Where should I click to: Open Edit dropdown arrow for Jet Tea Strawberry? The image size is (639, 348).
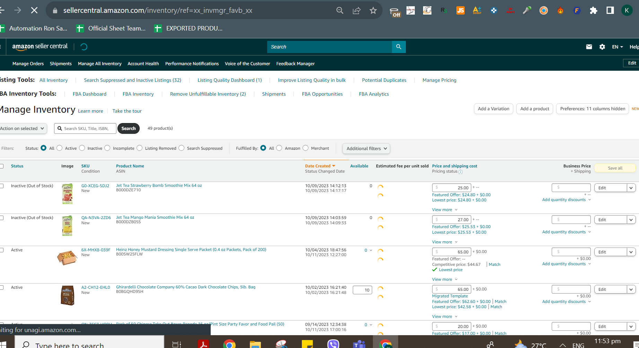(x=631, y=188)
